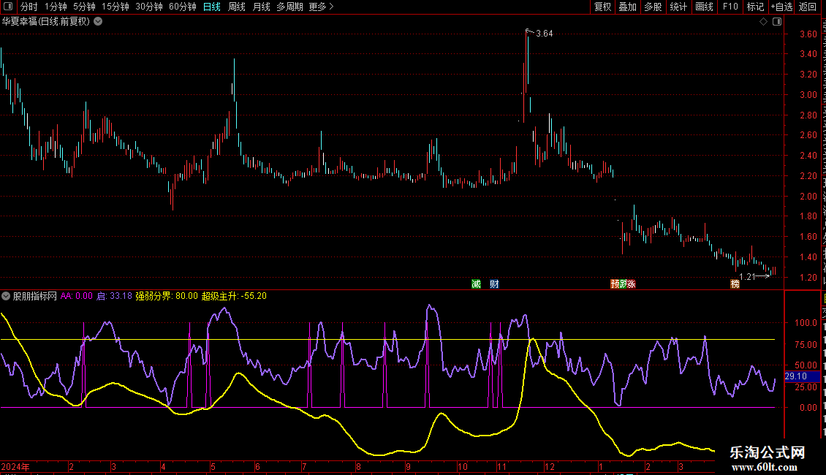Click the 涨 marker badge

point(631,284)
